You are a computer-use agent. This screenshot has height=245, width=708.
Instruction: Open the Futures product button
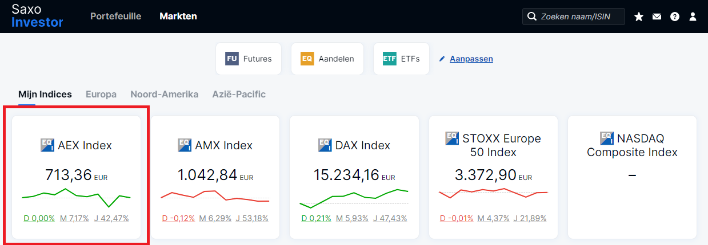pos(249,59)
